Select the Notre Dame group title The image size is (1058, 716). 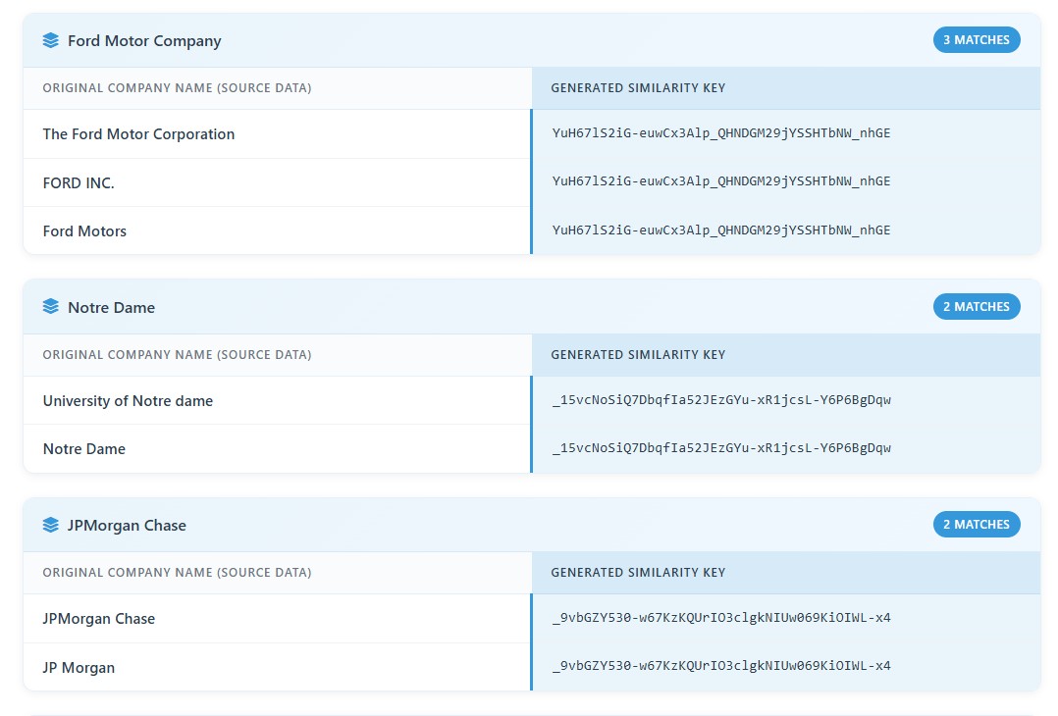click(111, 307)
